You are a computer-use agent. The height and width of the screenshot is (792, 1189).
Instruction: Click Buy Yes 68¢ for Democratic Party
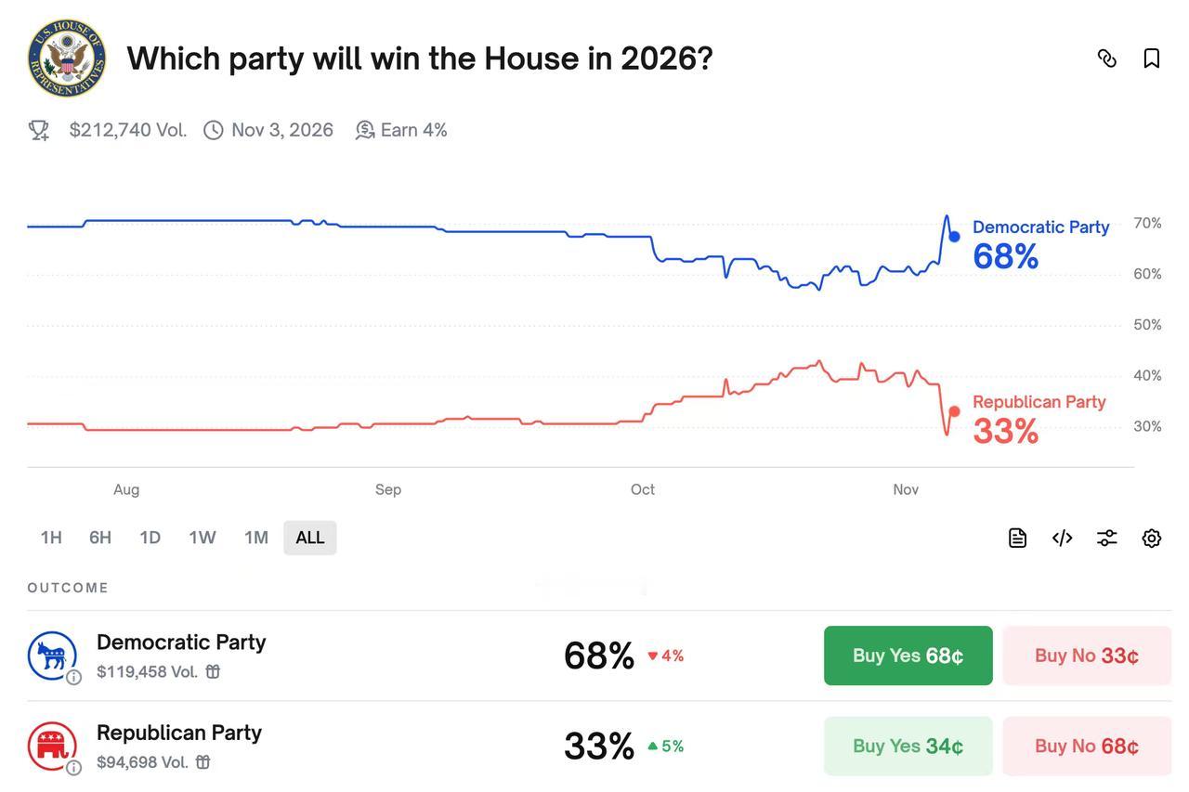tap(908, 654)
